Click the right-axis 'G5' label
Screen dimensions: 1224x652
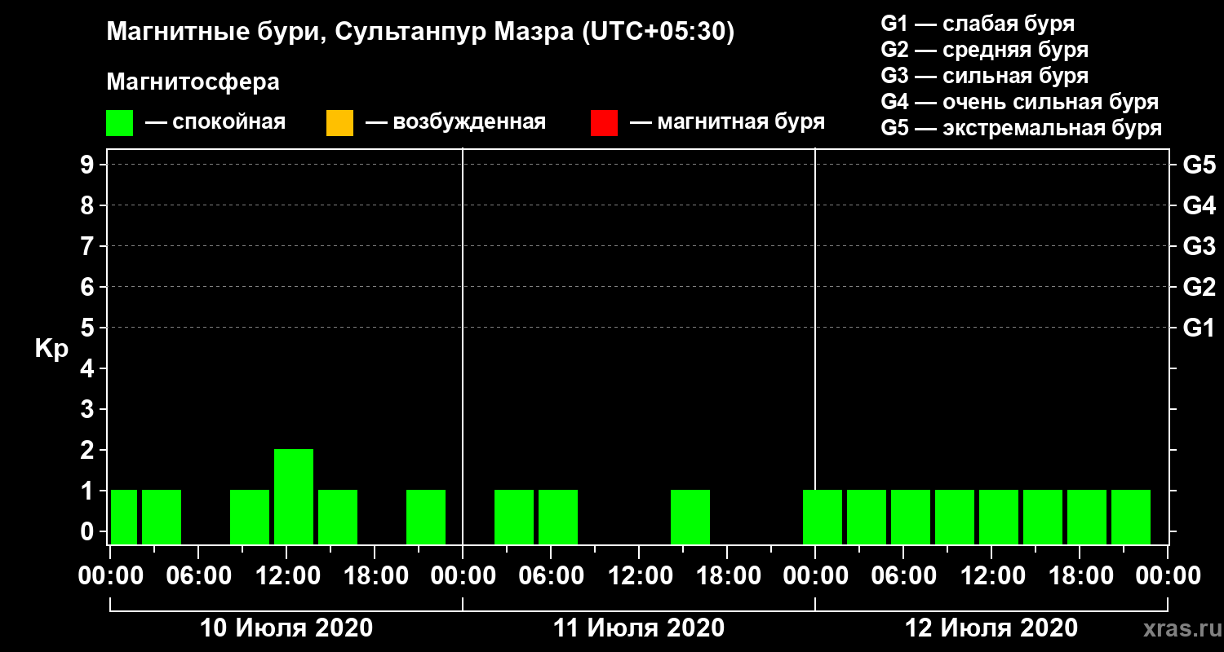pos(1199,165)
